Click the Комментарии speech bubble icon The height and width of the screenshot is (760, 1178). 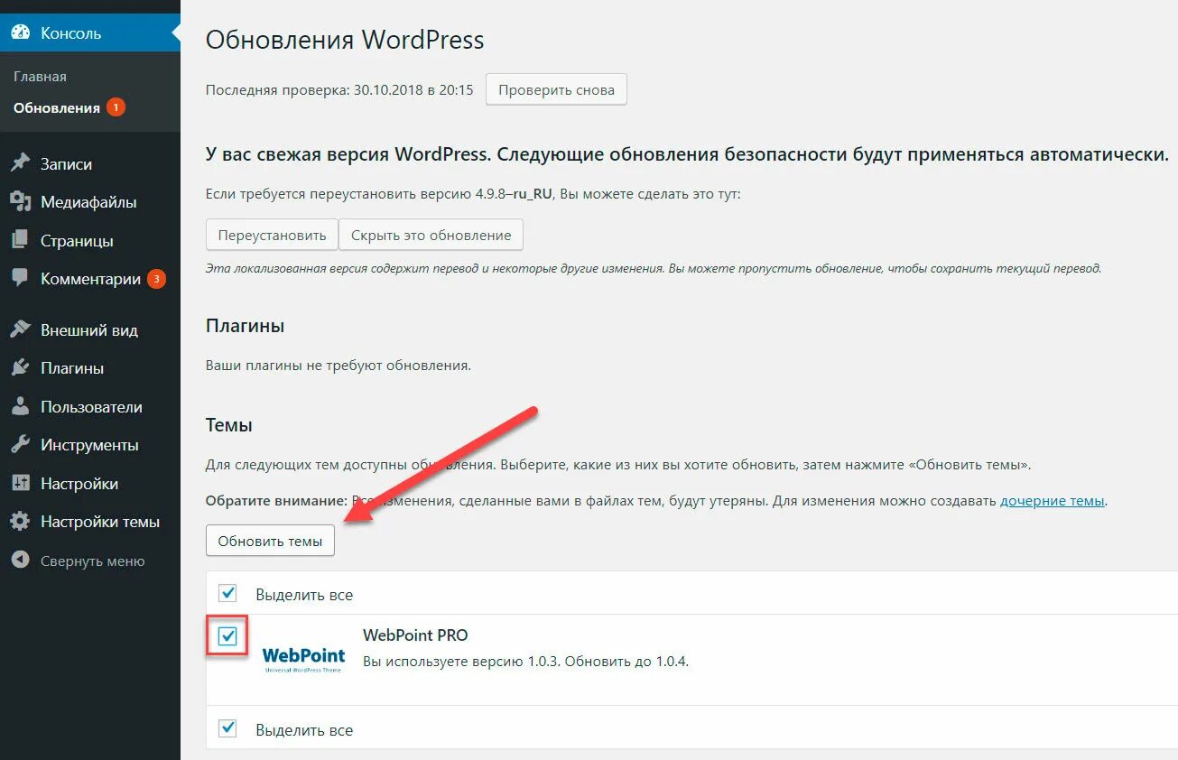coord(20,279)
